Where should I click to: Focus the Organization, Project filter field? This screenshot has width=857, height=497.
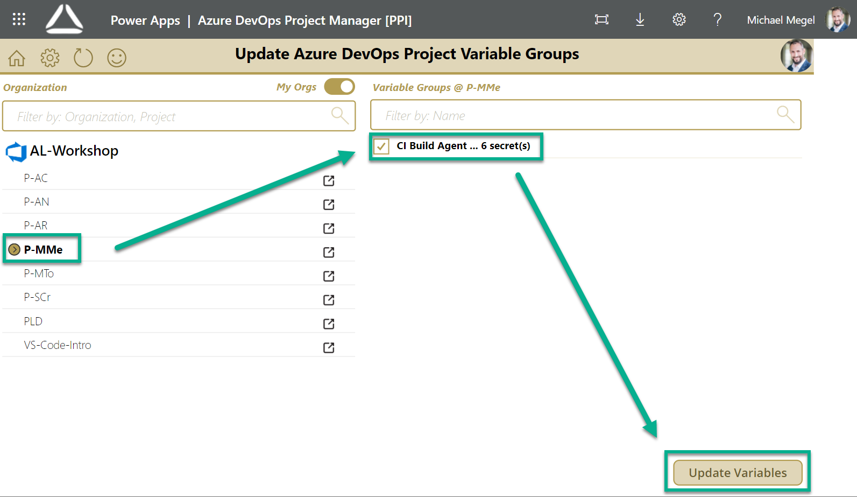pos(179,116)
